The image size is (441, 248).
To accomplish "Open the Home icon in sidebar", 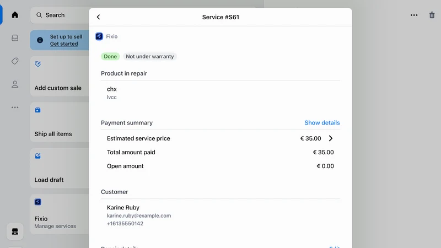I will point(15,15).
